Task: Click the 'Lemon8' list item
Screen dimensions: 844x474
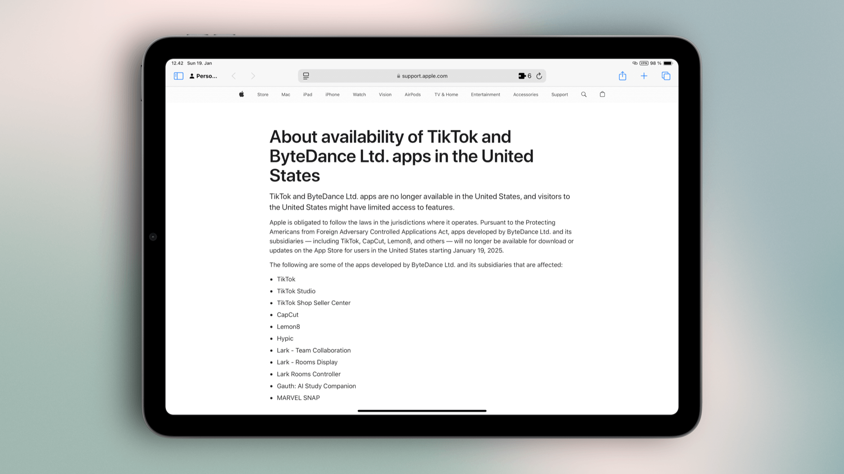Action: tap(289, 327)
